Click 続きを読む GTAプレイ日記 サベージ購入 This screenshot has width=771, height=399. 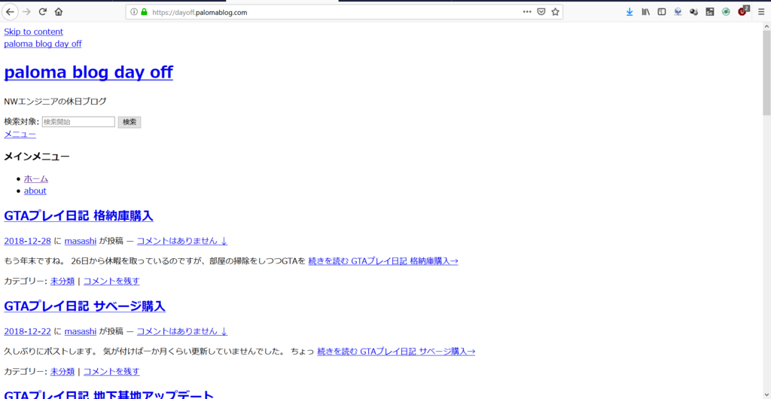396,352
